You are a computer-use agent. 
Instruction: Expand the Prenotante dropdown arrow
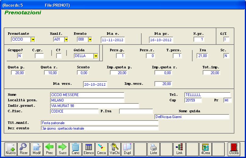click(33, 40)
